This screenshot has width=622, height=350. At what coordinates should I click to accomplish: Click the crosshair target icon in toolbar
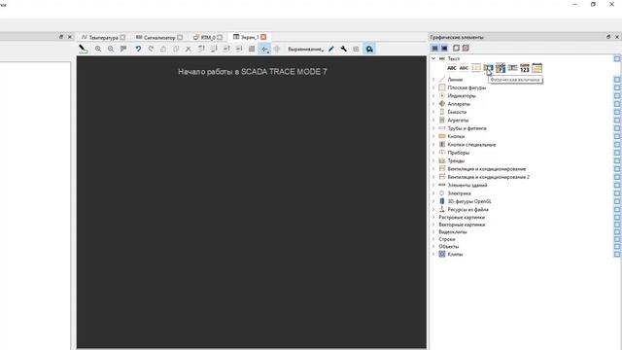(277, 49)
